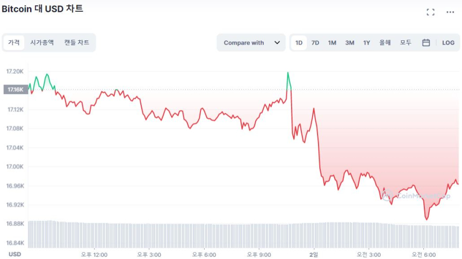Screen dimensions: 462x259
Task: Toggle the LOG scale option
Action: point(448,43)
